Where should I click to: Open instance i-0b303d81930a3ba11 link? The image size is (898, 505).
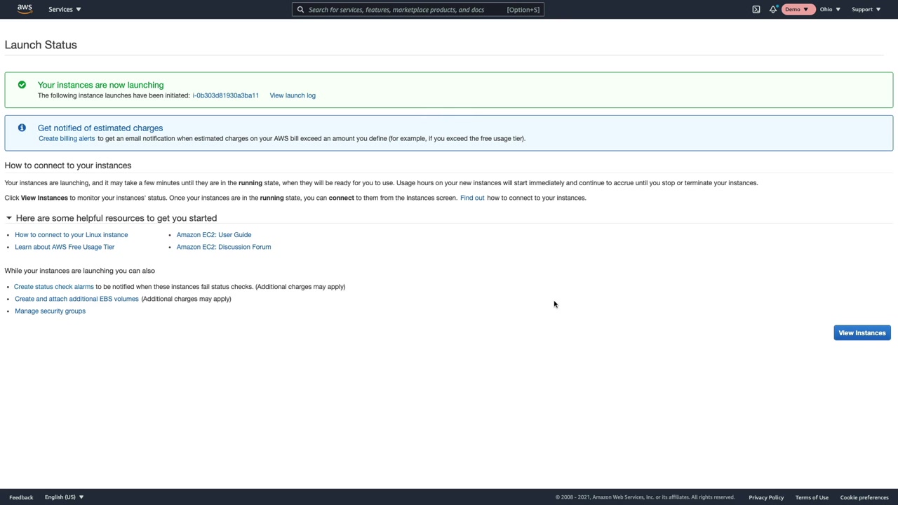(225, 95)
